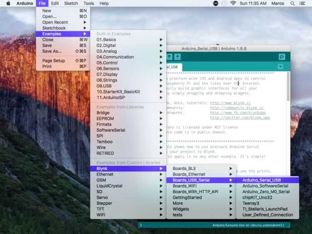Select the Arduino_SoftwareSerial example

pos(268,186)
